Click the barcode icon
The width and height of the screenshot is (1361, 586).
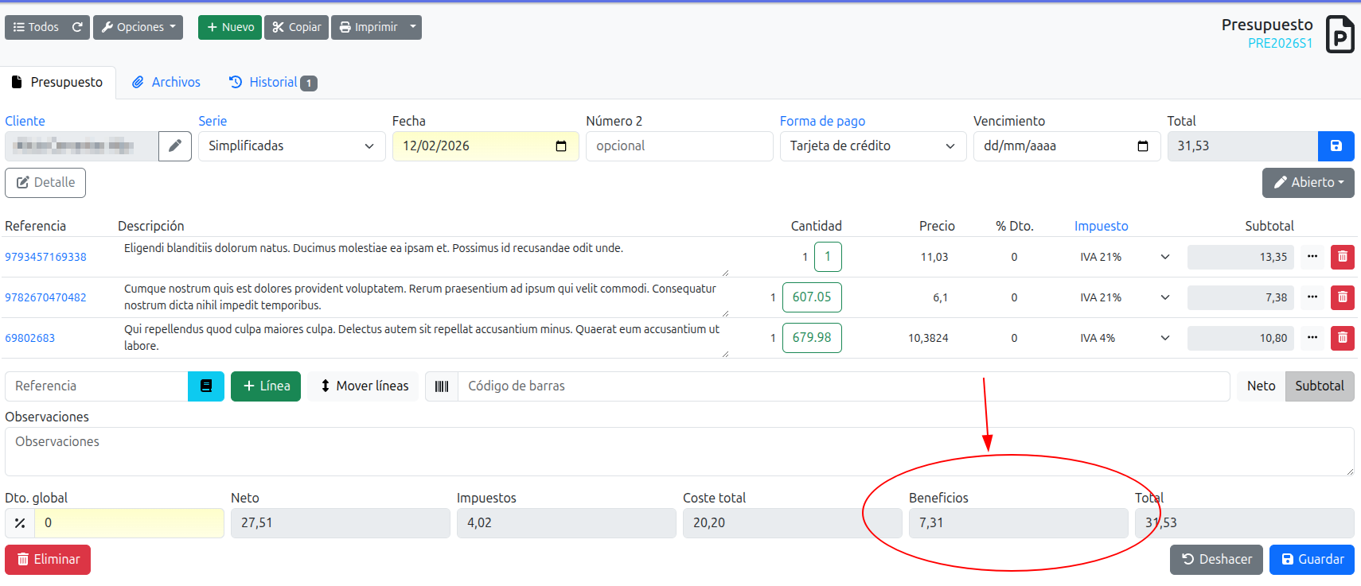(x=442, y=386)
